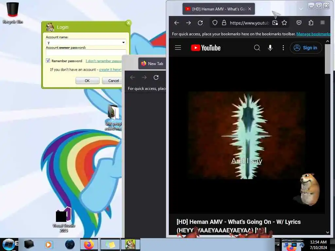Open the Account name dropdown in Login
335x251 pixels.
(x=123, y=42)
